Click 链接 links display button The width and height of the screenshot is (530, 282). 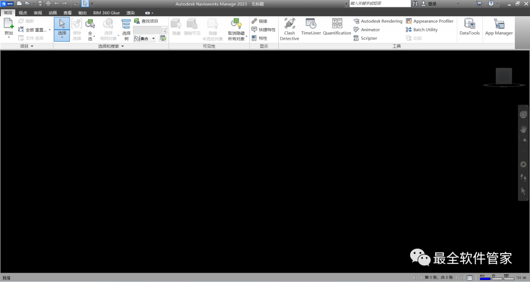coord(259,21)
